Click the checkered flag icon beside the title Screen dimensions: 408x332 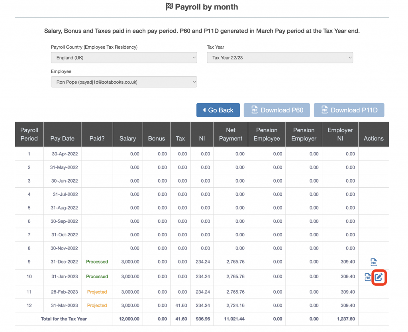click(x=169, y=7)
